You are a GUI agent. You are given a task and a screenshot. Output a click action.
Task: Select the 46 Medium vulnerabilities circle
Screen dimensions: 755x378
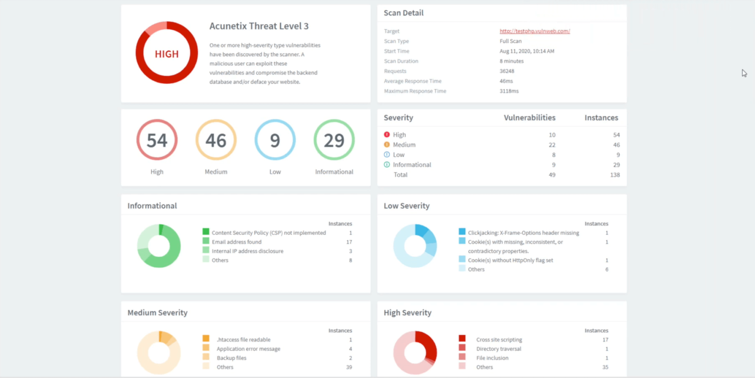(216, 140)
